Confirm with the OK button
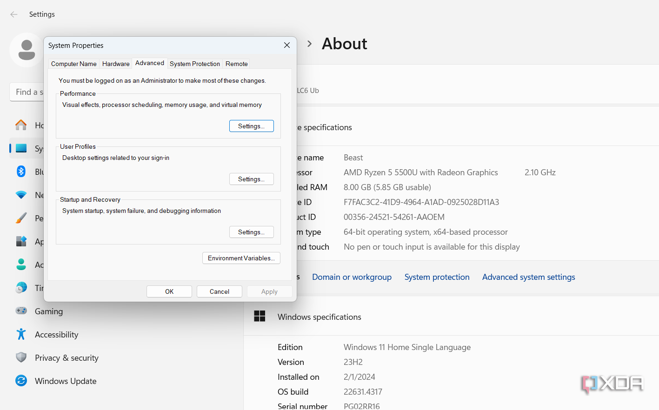 169,292
